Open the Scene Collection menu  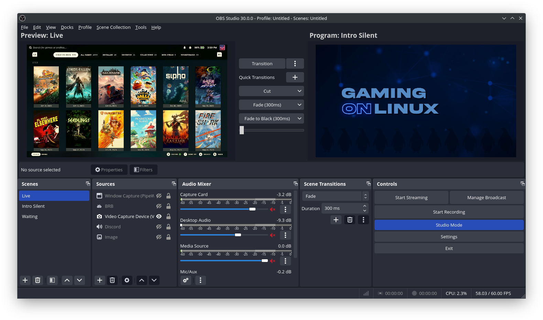(x=113, y=27)
